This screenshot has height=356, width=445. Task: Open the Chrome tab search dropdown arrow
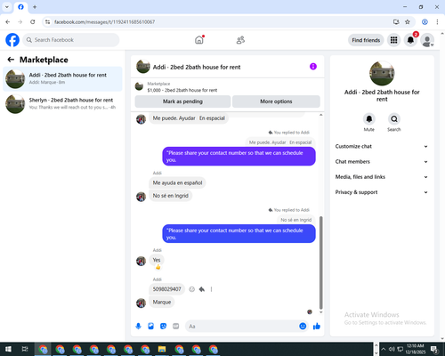point(7,7)
